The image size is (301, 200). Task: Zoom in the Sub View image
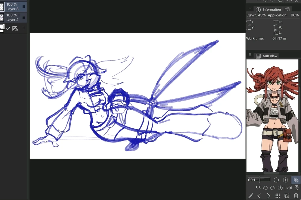(x=285, y=180)
